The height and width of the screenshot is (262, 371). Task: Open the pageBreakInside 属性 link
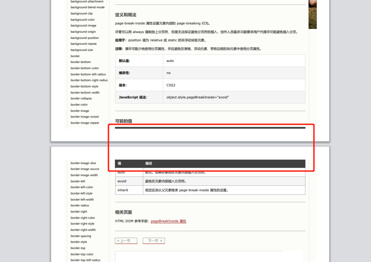[169, 221]
